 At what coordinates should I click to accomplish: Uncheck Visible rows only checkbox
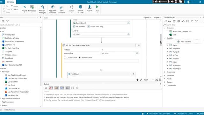(89, 27)
